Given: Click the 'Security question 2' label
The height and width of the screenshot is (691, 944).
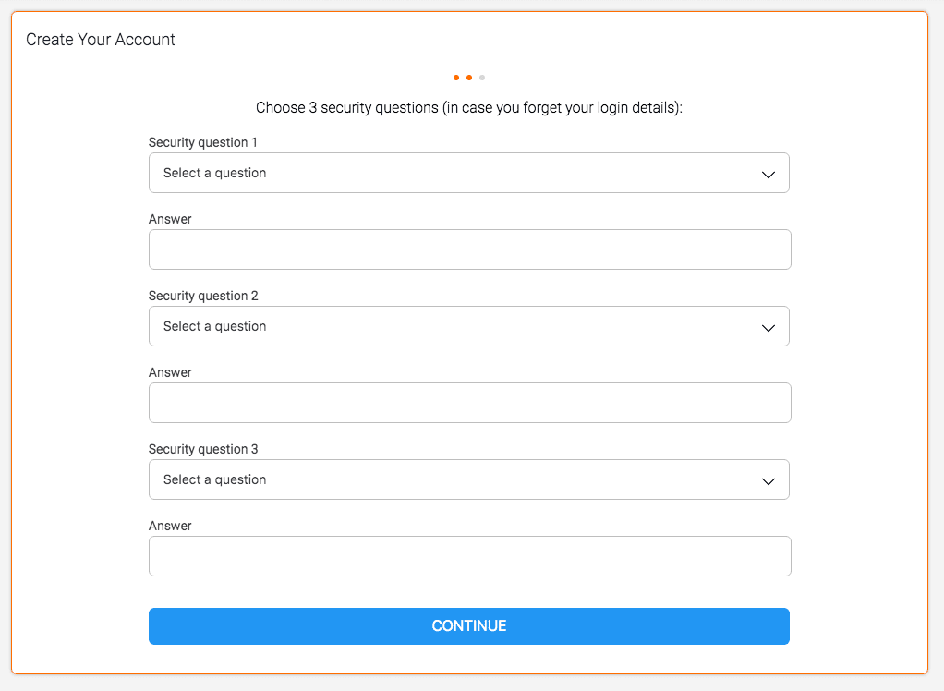Looking at the screenshot, I should point(203,296).
